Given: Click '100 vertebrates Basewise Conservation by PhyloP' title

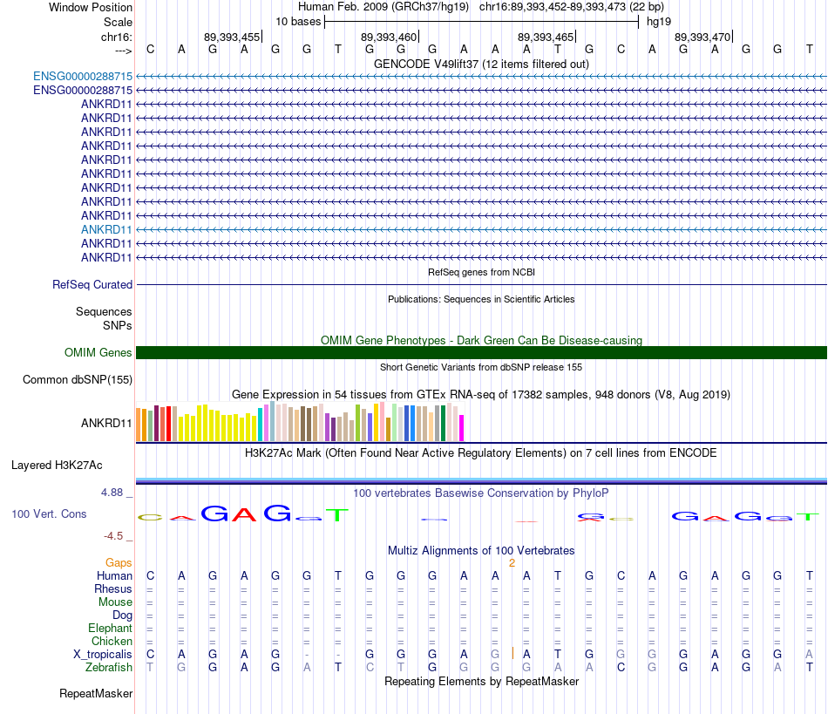Looking at the screenshot, I should point(481,493).
